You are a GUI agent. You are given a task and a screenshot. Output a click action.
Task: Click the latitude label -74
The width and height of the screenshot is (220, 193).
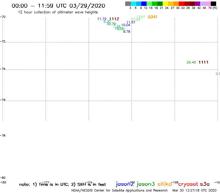3,69
